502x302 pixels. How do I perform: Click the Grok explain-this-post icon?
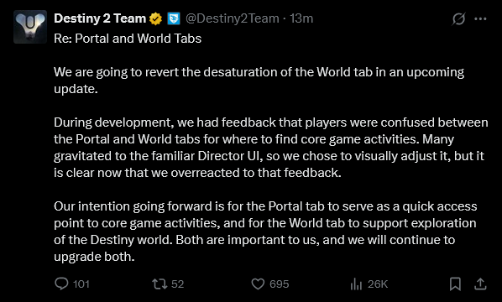click(x=458, y=18)
